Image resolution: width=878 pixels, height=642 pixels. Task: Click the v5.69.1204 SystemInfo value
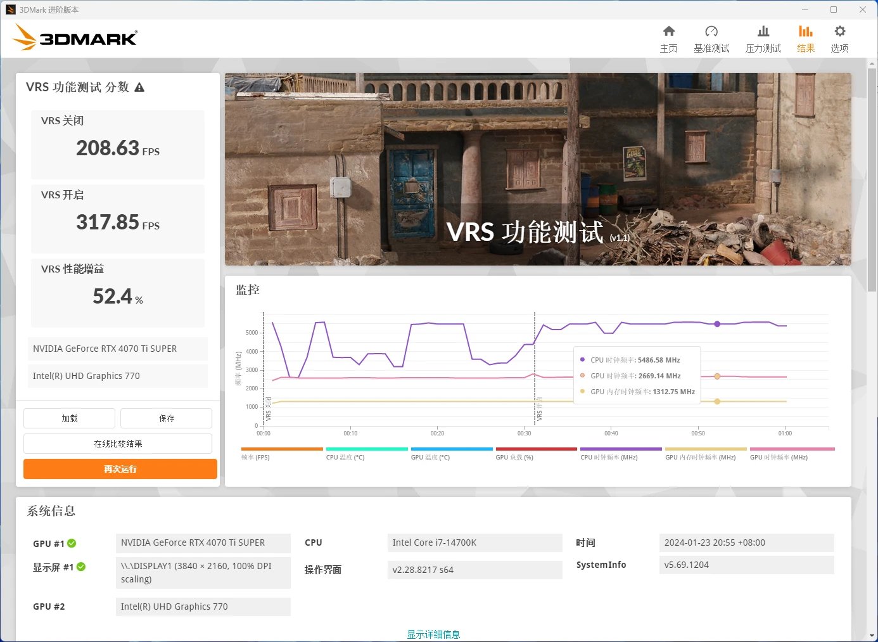747,565
